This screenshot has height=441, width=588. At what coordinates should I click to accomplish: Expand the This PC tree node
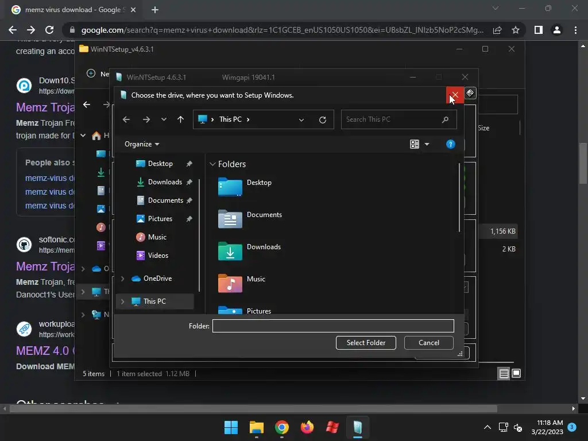click(x=122, y=301)
